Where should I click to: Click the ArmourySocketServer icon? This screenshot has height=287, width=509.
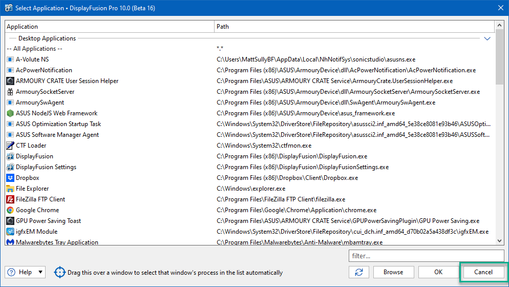click(x=10, y=92)
